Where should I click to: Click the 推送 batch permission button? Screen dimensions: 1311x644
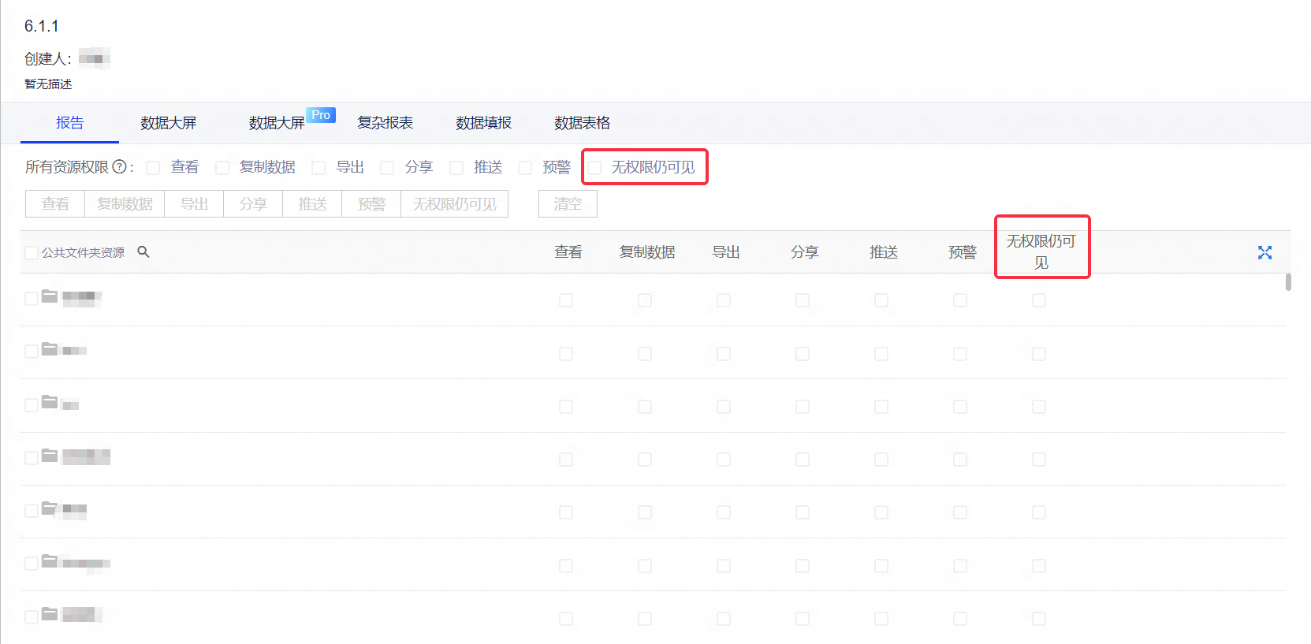(312, 204)
